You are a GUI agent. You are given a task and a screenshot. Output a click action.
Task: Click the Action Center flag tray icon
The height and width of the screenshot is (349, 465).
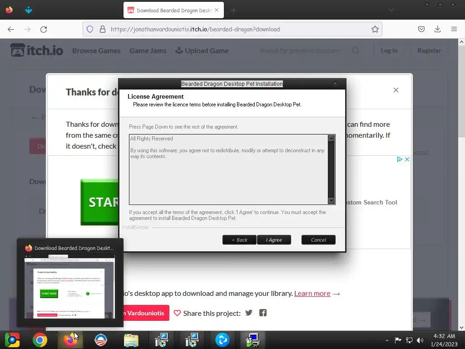tap(398, 340)
